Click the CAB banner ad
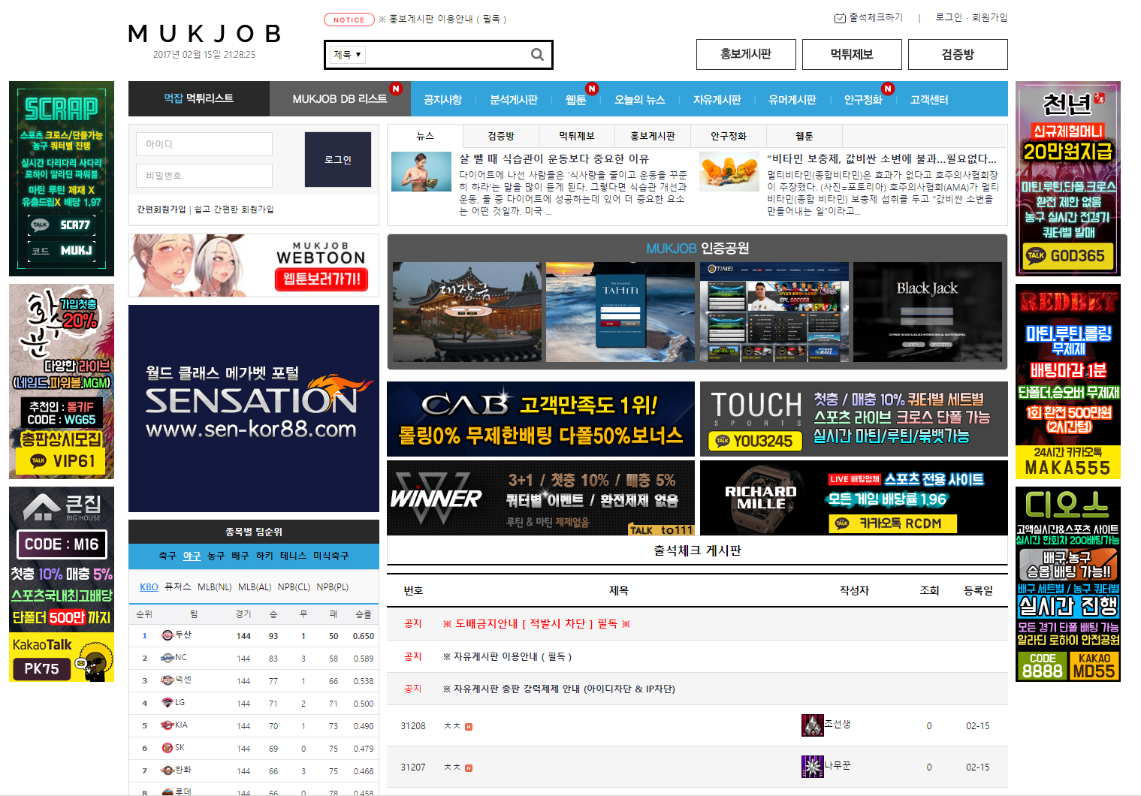The height and width of the screenshot is (796, 1141). (x=541, y=419)
